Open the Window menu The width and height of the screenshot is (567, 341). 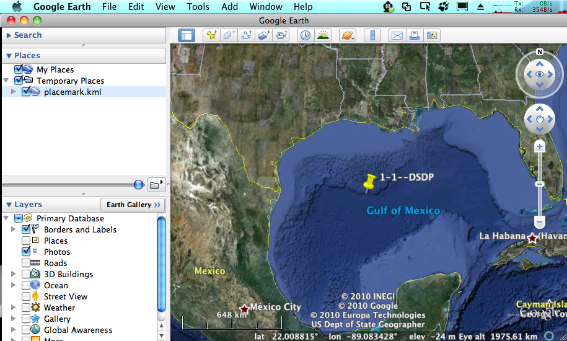[x=266, y=6]
